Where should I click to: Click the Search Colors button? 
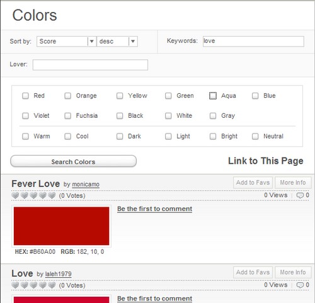(73, 161)
